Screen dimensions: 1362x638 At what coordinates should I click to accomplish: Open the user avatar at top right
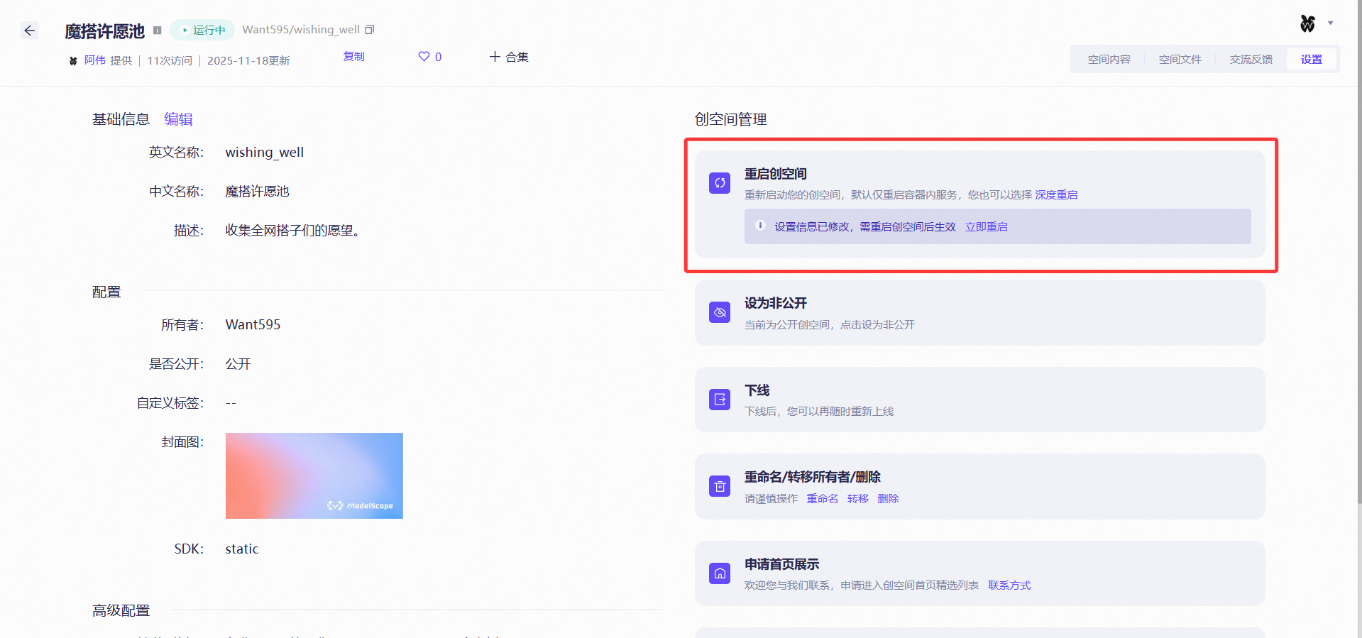[x=1307, y=23]
